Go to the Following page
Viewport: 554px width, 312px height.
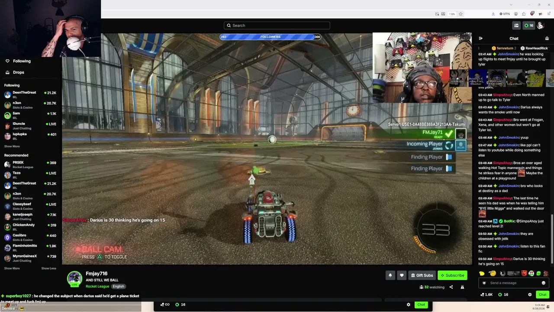(18, 61)
